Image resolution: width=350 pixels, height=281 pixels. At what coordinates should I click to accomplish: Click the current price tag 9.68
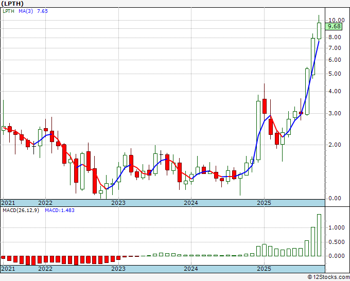coord(334,26)
